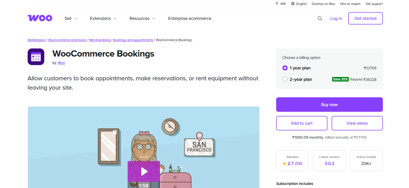409x188 pixels.
Task: Open Develop on Woo link
Action: 324,4
